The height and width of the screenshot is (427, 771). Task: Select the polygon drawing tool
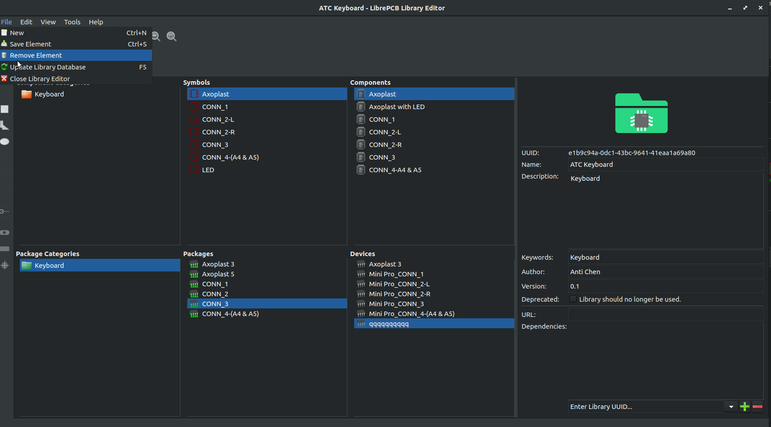click(x=5, y=125)
